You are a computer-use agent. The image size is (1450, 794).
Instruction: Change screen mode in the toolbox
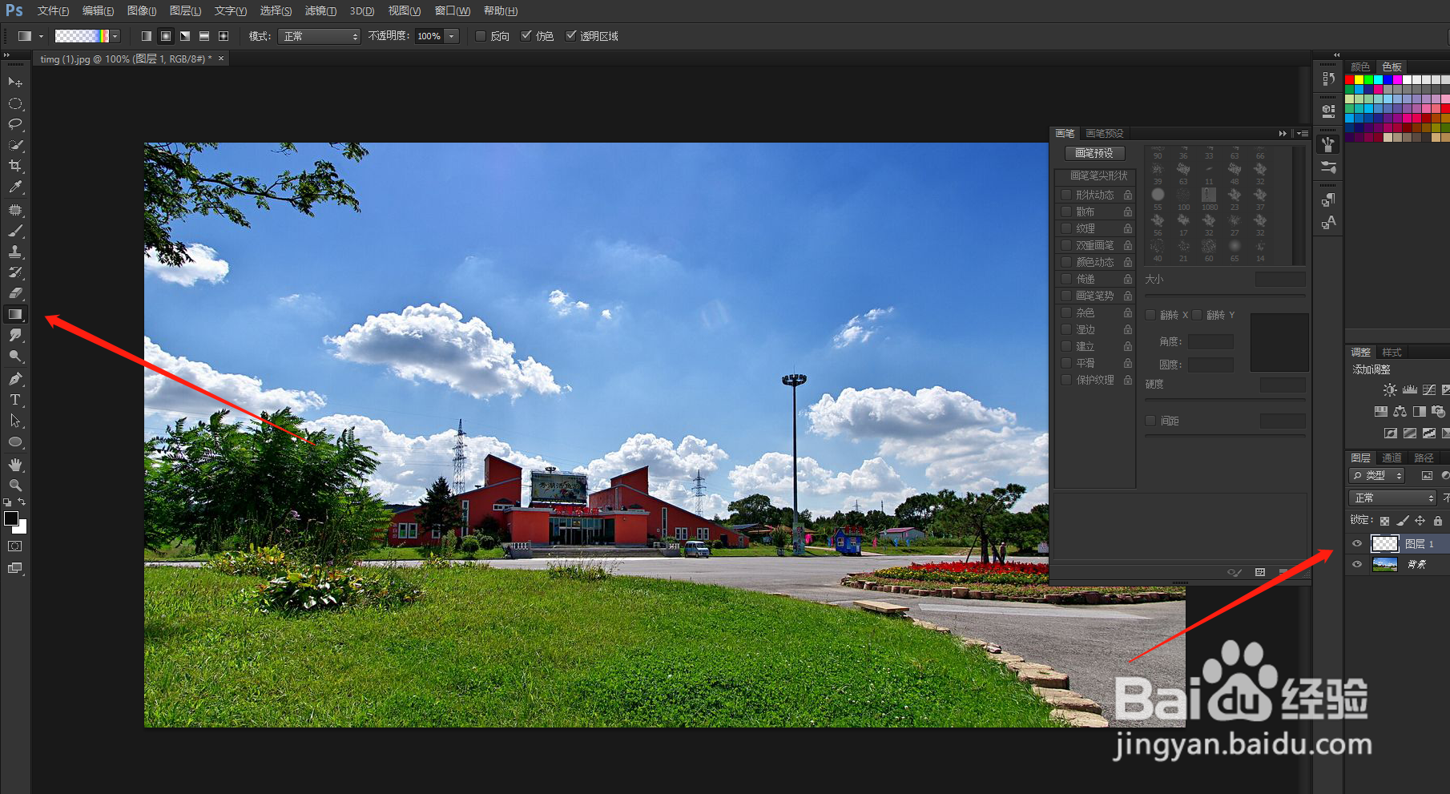15,568
